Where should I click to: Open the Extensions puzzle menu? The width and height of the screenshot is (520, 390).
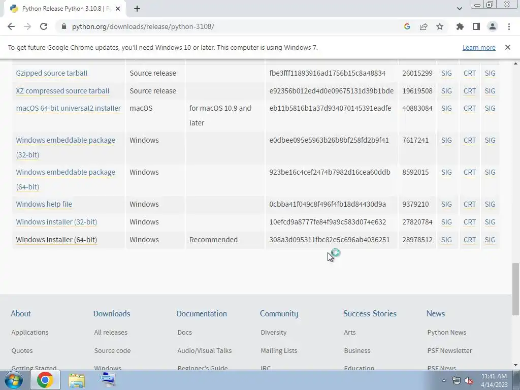tap(460, 26)
